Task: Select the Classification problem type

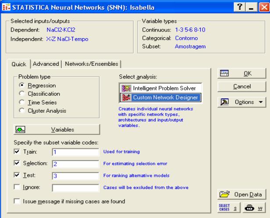Action: click(22, 93)
